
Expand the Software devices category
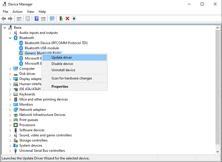[10, 130]
